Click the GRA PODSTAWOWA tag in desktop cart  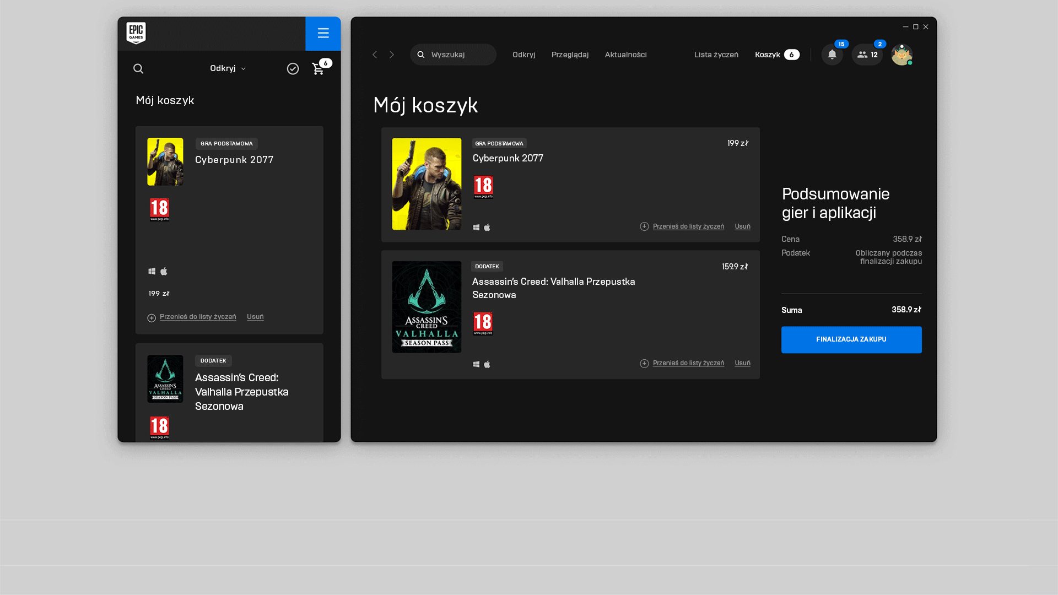tap(499, 143)
